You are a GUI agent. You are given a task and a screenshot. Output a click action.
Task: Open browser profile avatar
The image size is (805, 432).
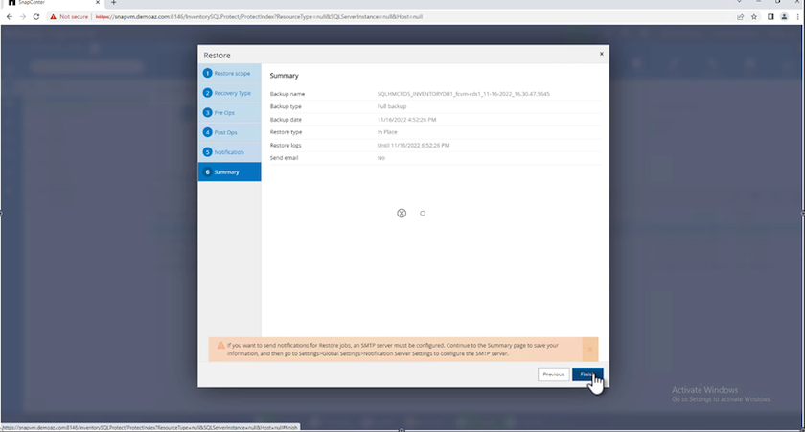point(785,17)
